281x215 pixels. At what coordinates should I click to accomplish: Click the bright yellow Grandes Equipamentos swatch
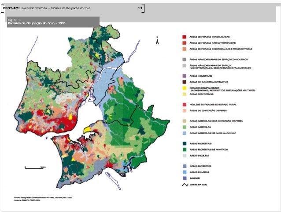(x=184, y=88)
